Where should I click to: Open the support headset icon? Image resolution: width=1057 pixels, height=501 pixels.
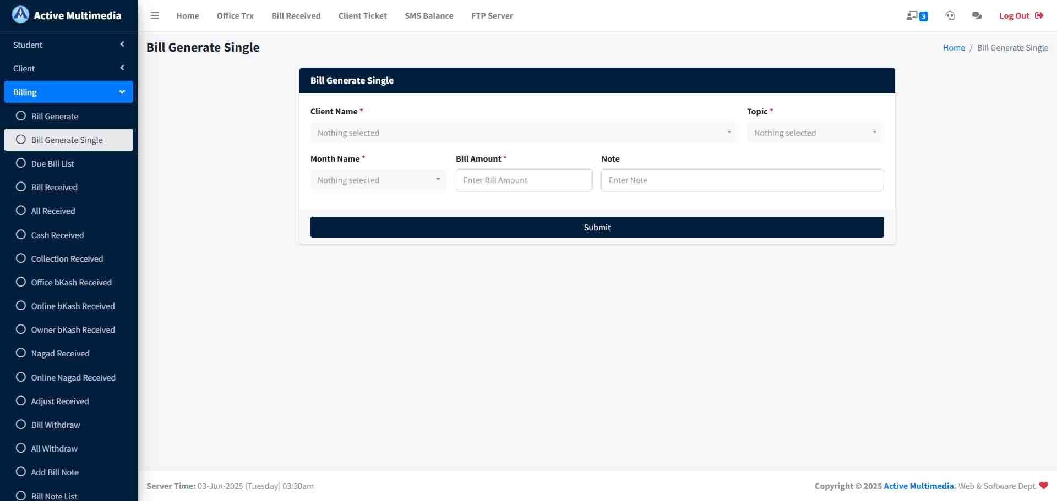coord(950,15)
